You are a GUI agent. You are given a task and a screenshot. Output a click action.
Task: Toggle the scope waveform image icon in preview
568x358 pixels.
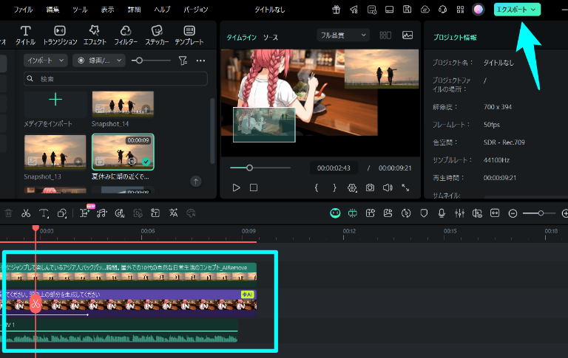[x=408, y=35]
